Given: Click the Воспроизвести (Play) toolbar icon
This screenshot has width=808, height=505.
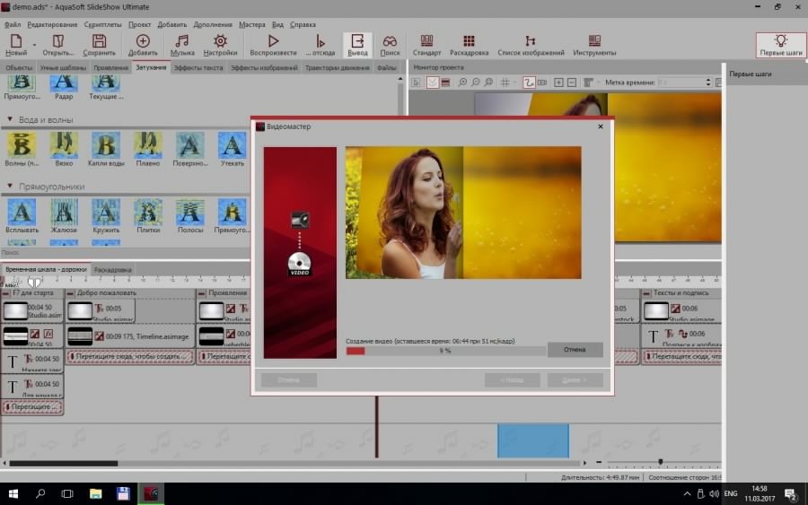Looking at the screenshot, I should click(273, 42).
